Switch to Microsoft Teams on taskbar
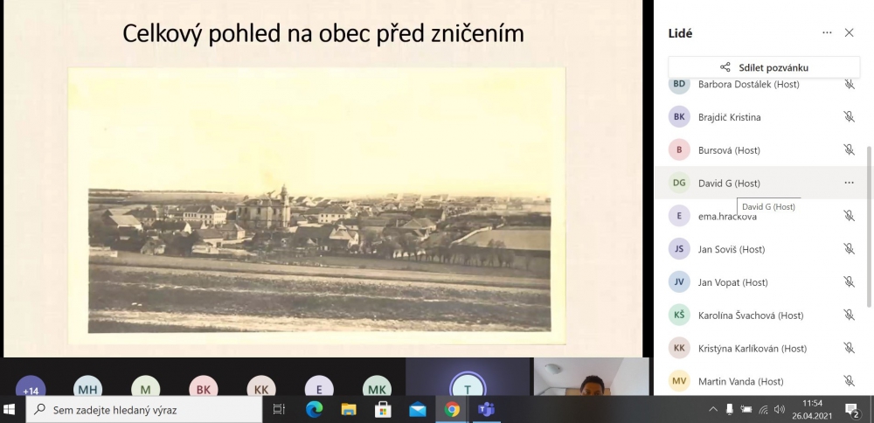The width and height of the screenshot is (874, 423). click(x=487, y=410)
